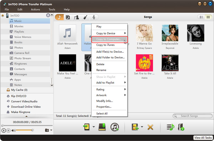
Task: Click the copy to iTunes toolbar icon
Action: [x=114, y=127]
